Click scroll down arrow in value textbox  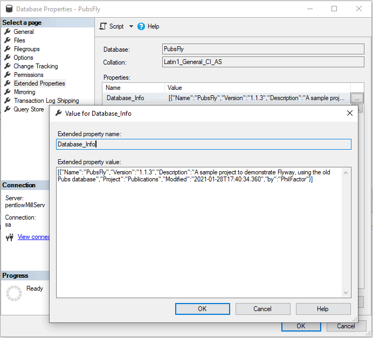point(346,293)
